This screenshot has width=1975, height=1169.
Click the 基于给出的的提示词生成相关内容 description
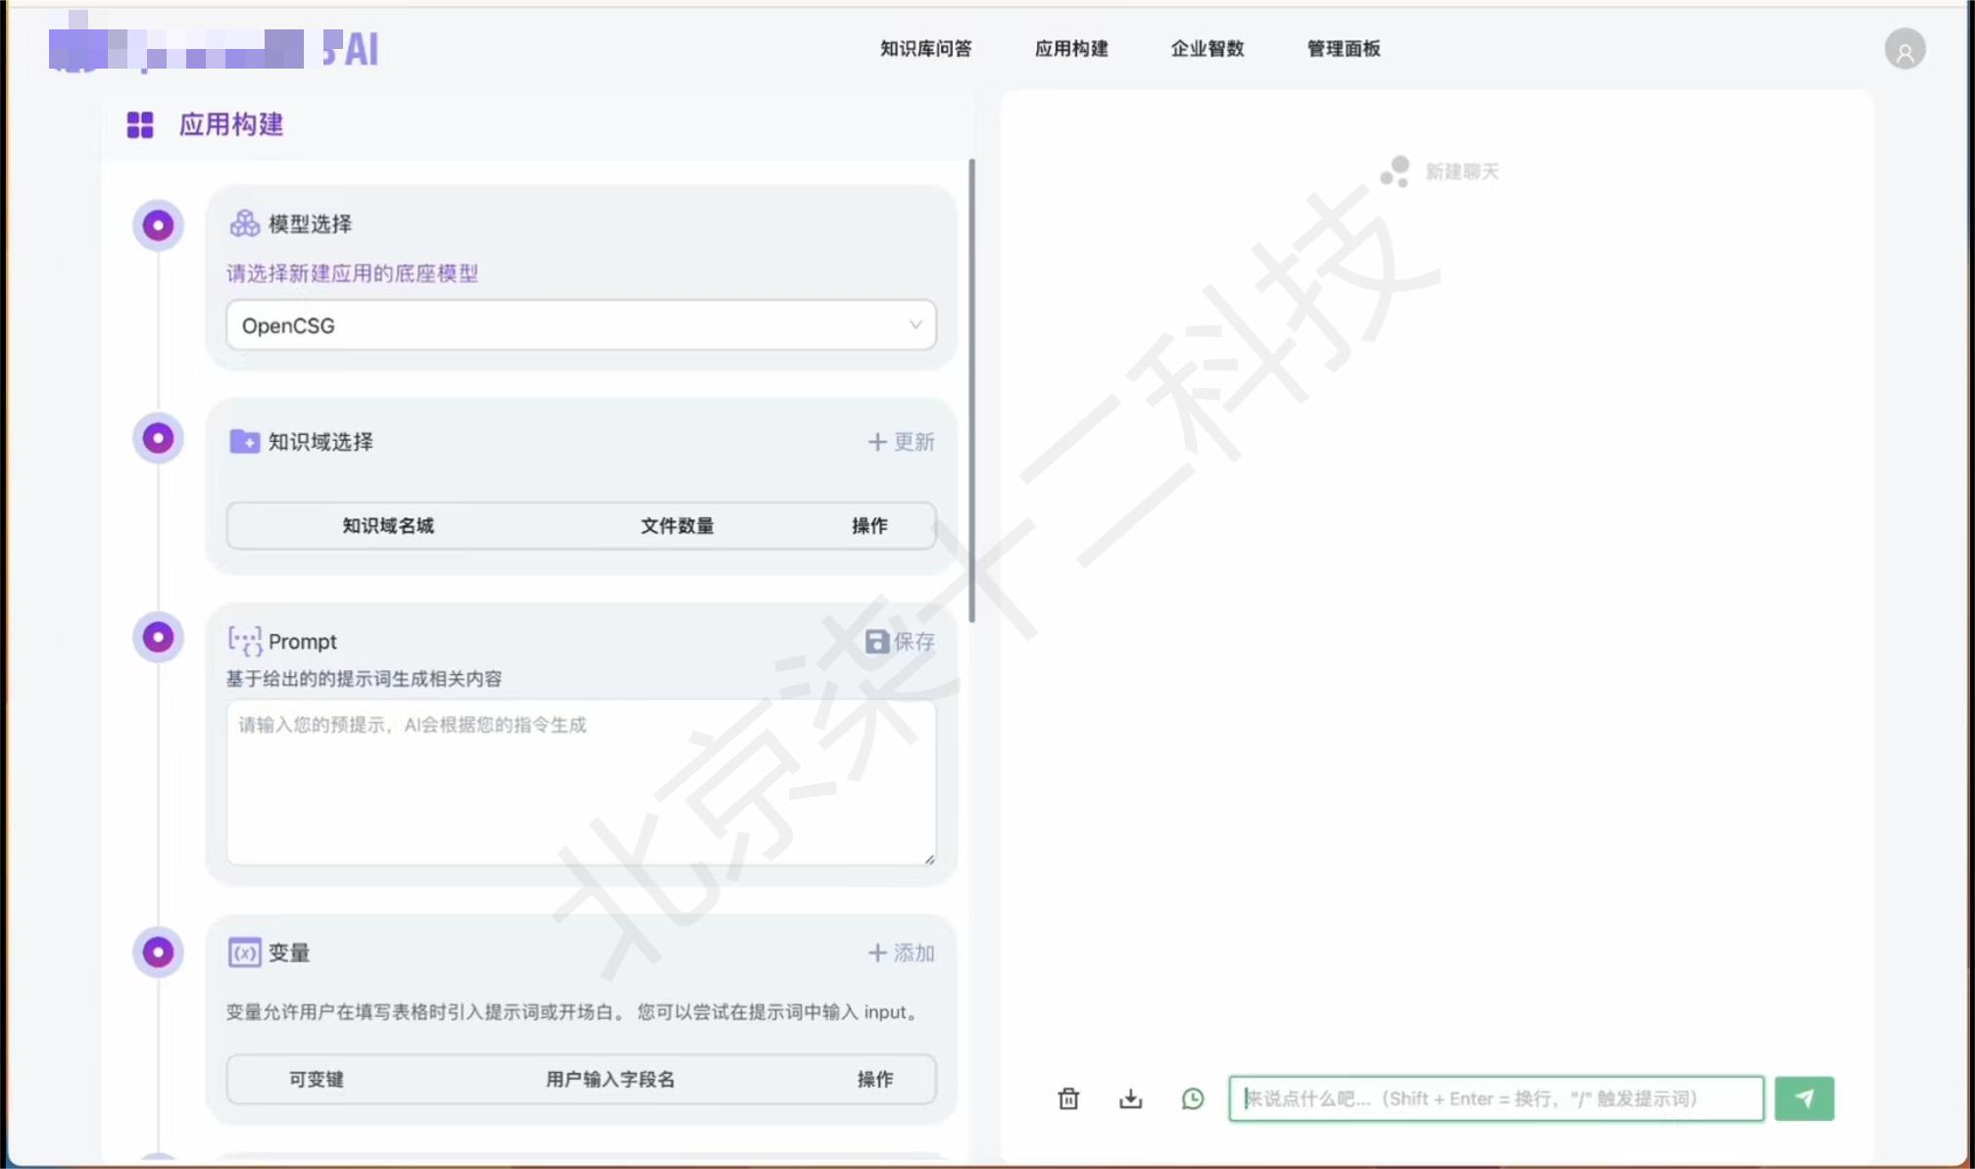tap(364, 678)
